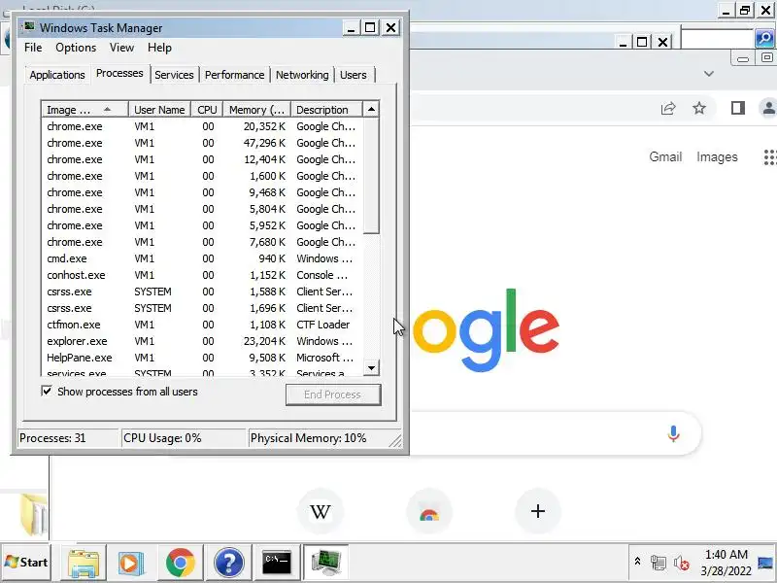Sort by the Image Name column header

tap(84, 110)
